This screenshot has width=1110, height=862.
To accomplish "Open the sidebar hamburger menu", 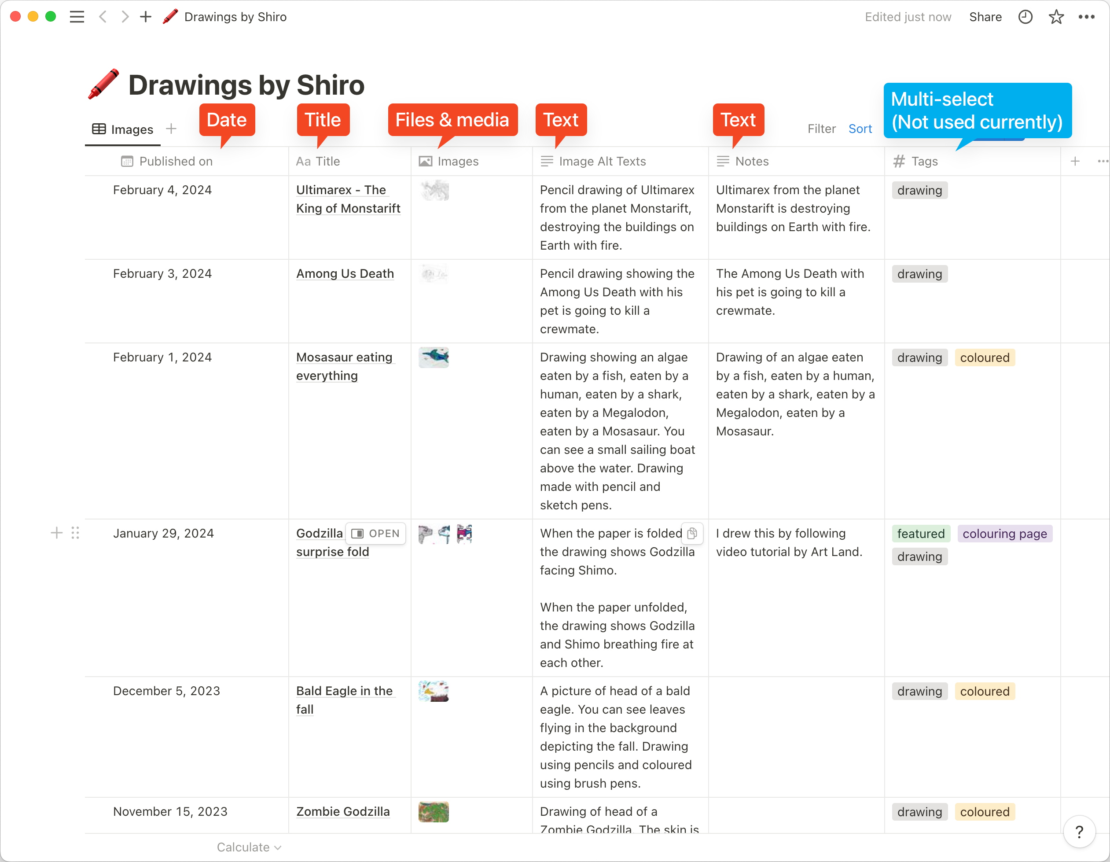I will point(77,17).
